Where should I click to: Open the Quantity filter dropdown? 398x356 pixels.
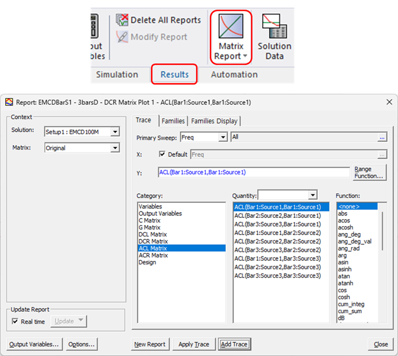(x=313, y=195)
